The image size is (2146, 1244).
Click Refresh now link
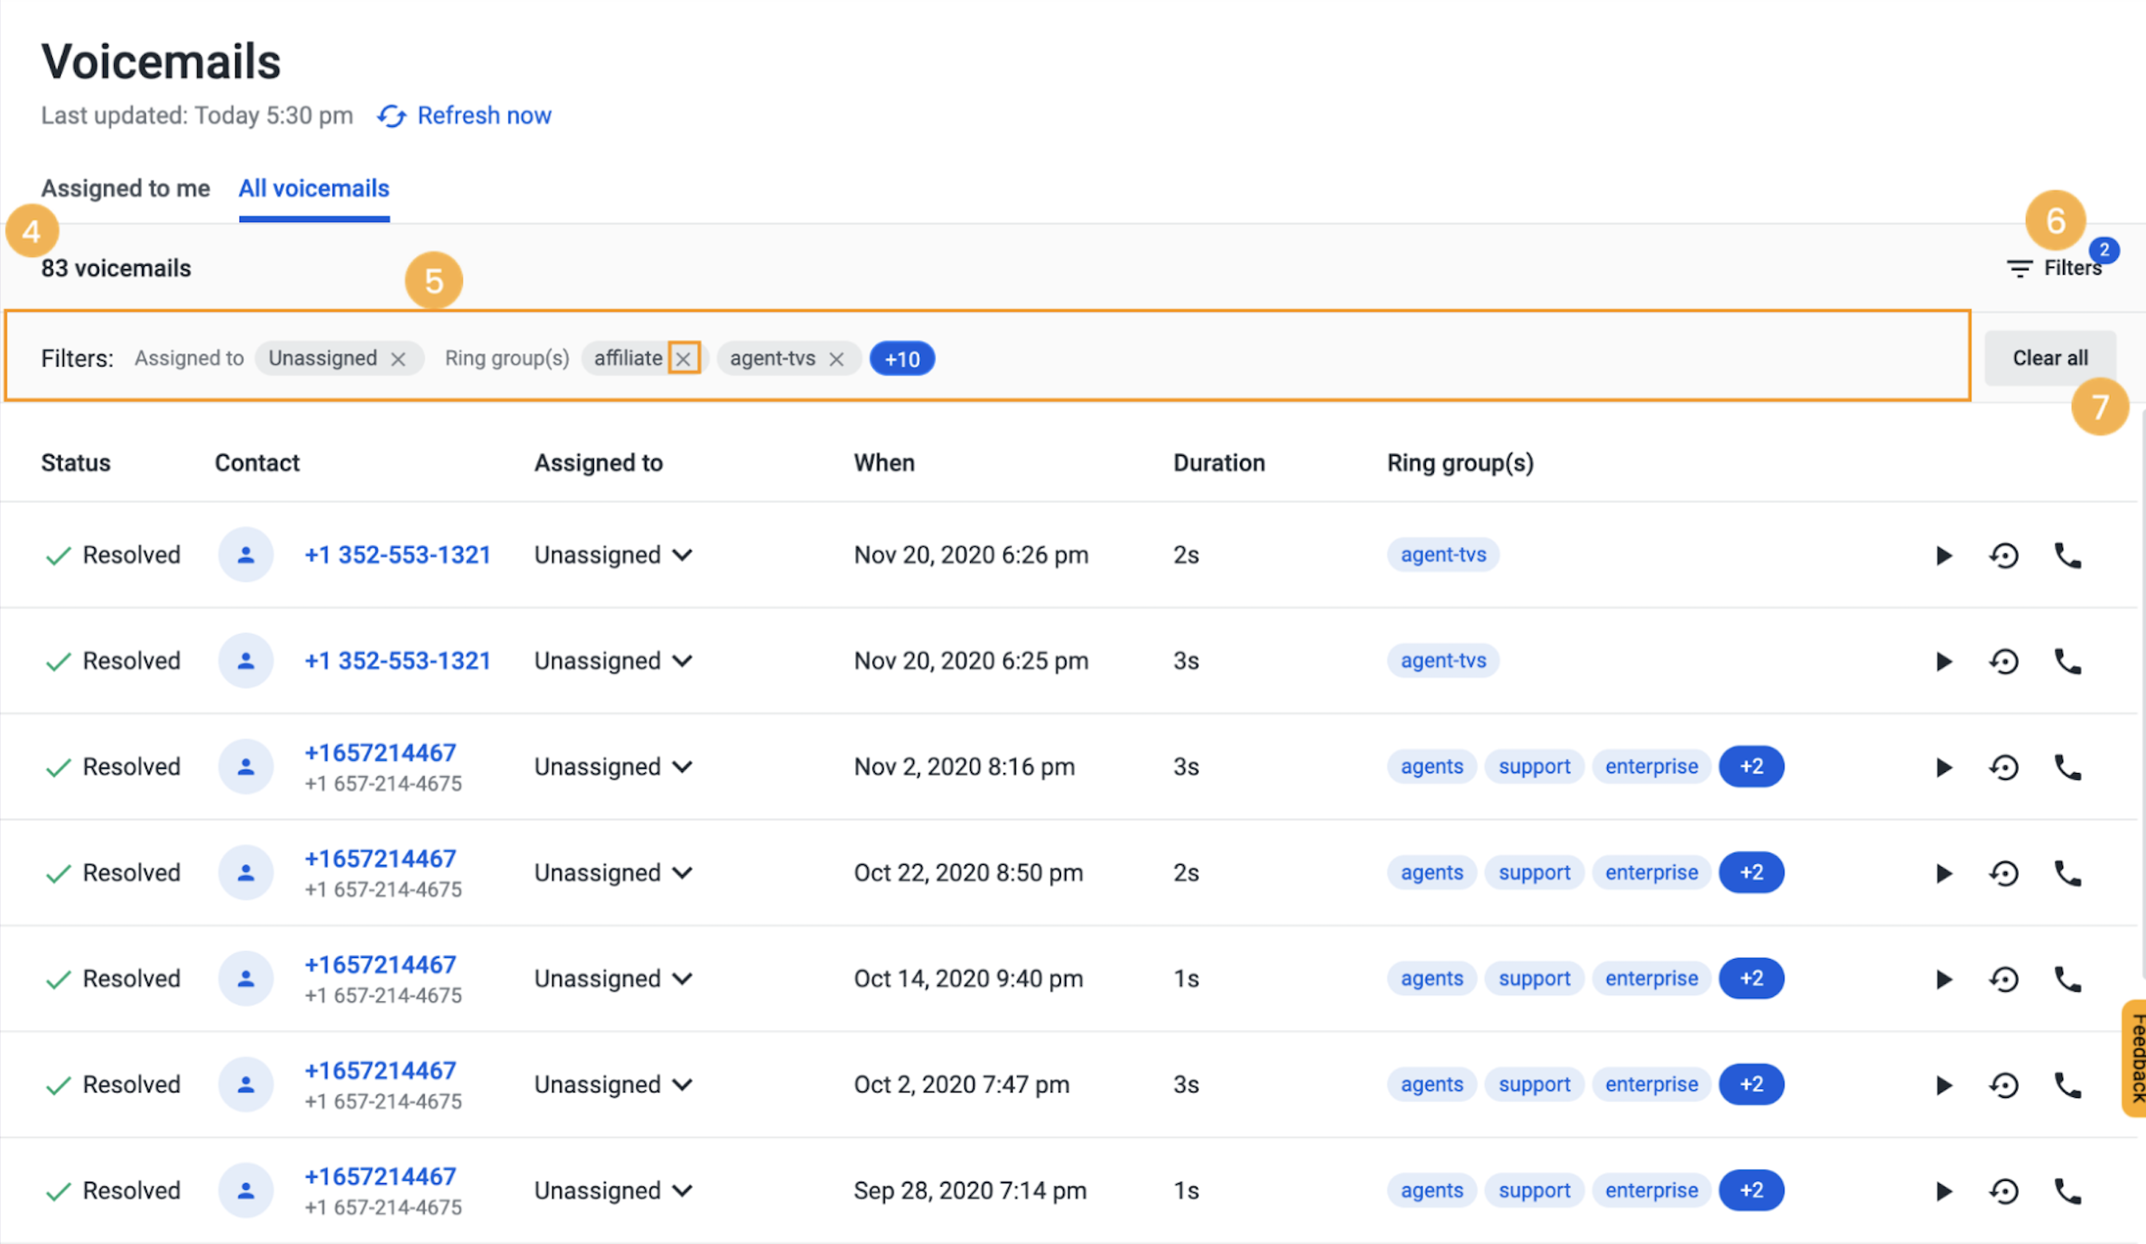(484, 116)
